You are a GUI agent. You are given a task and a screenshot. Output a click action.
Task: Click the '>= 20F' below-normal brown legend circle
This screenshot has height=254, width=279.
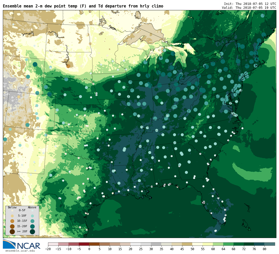click(x=12, y=232)
